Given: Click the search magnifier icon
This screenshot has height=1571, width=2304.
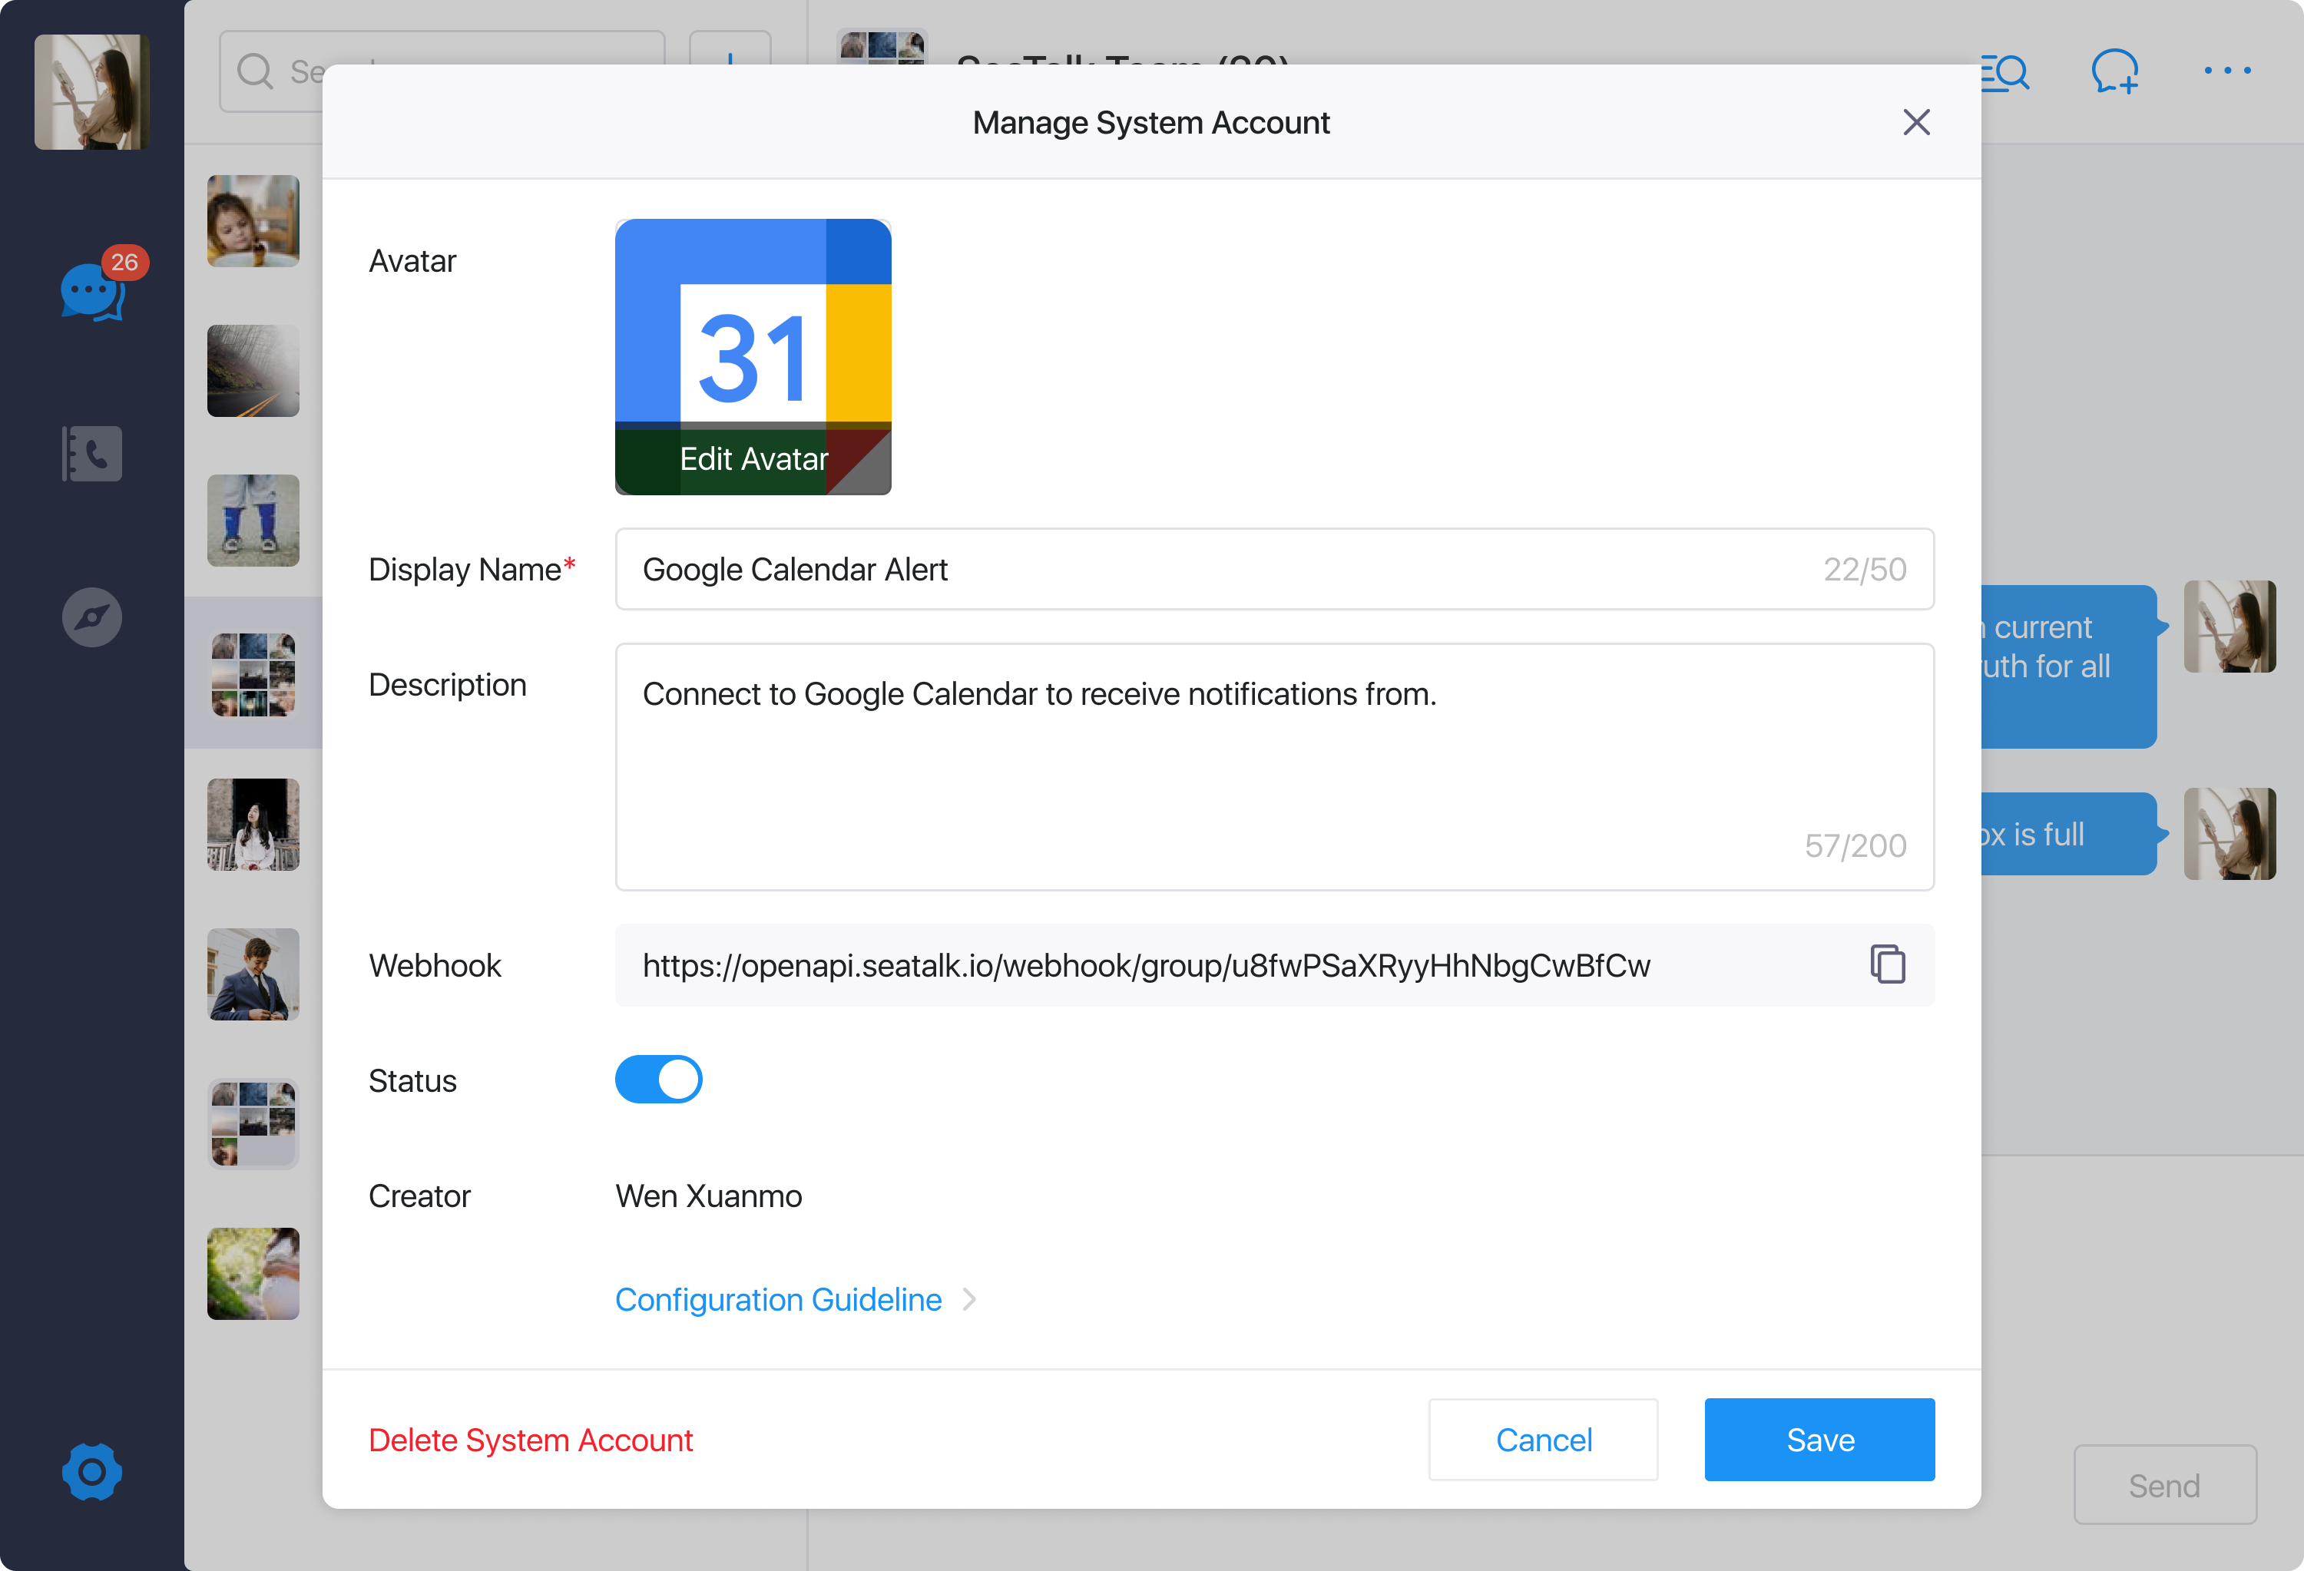Looking at the screenshot, I should [255, 71].
